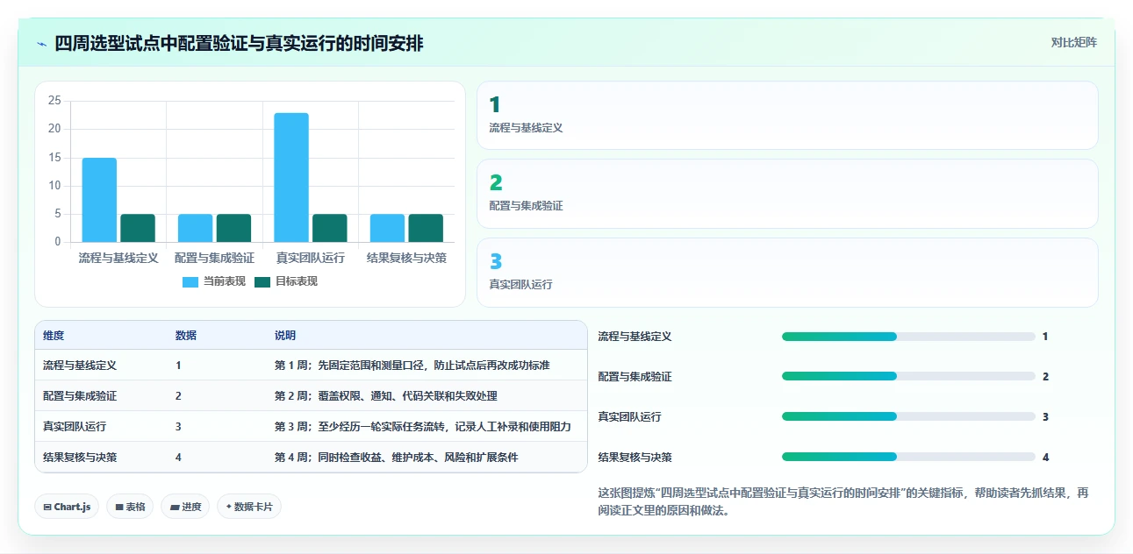The width and height of the screenshot is (1133, 554).
Task: Click the 结果复核与决策 progress bar
Action: tap(908, 457)
